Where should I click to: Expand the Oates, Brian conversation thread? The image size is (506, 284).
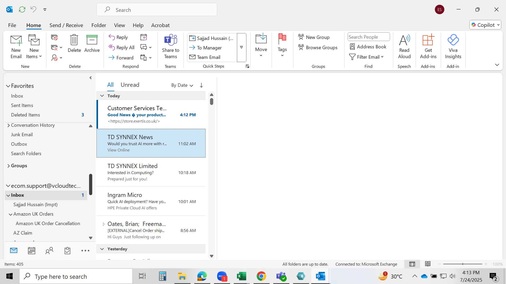pyautogui.click(x=104, y=224)
